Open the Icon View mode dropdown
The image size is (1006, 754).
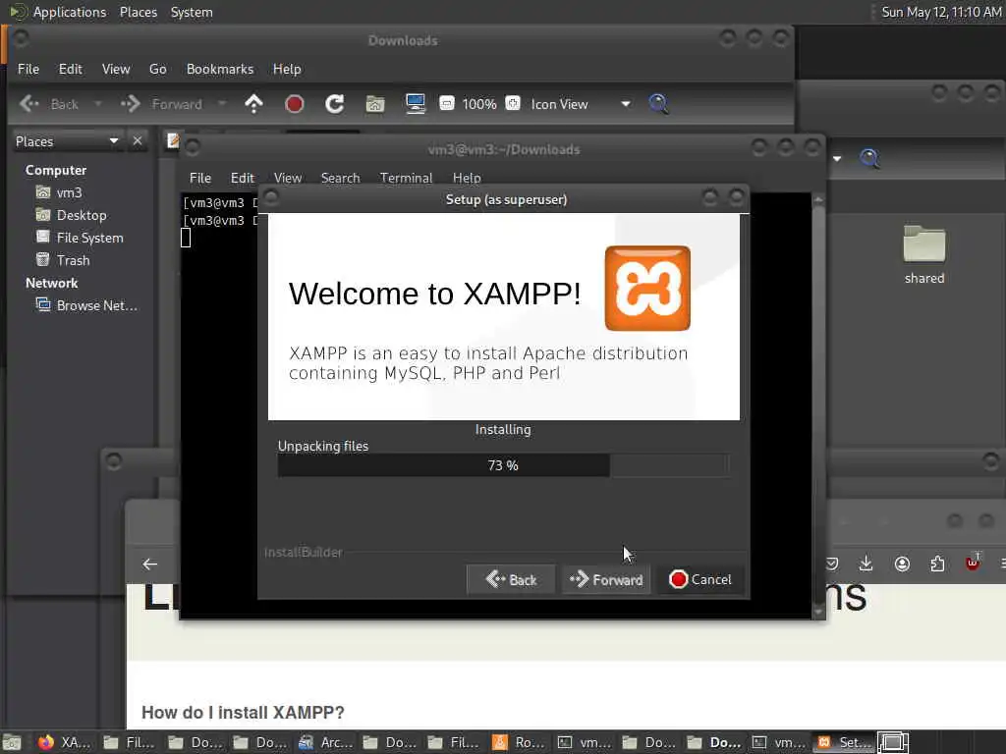point(625,104)
